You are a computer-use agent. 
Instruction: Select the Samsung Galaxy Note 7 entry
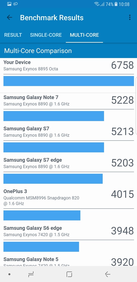point(68,101)
